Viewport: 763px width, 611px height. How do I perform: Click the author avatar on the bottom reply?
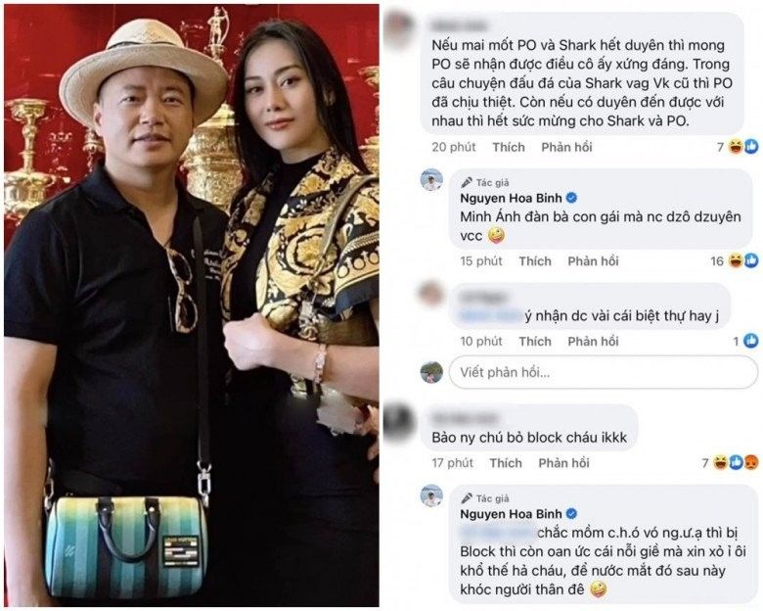pos(431,496)
